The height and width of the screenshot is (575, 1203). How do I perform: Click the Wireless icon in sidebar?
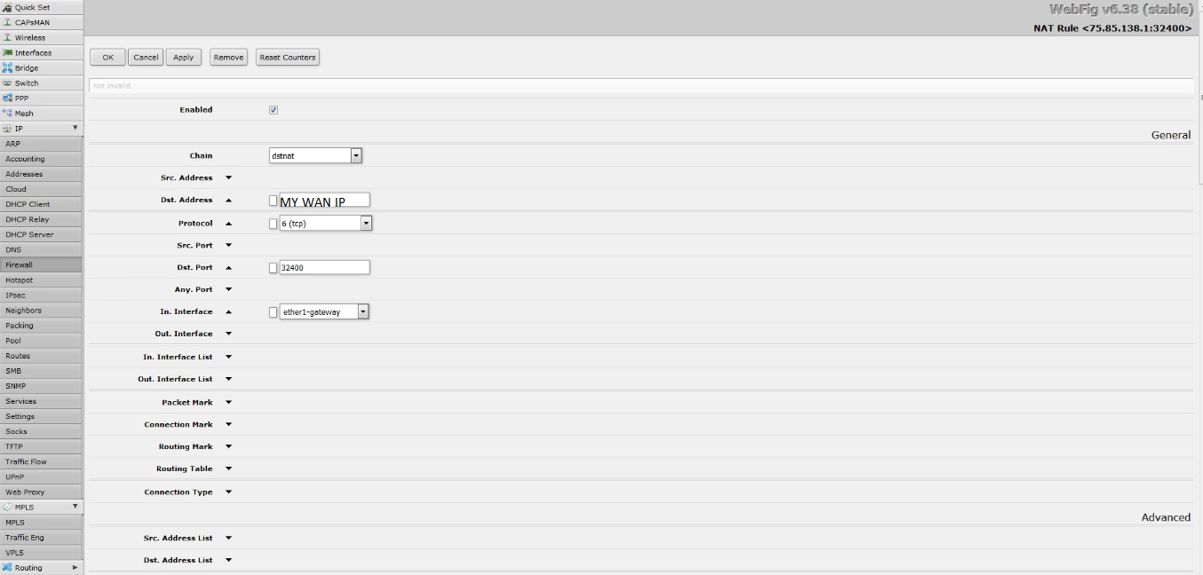7,37
